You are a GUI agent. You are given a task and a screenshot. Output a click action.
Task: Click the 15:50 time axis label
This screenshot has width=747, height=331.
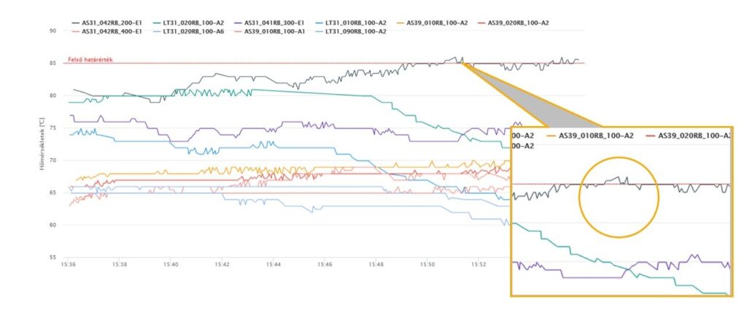point(427,263)
